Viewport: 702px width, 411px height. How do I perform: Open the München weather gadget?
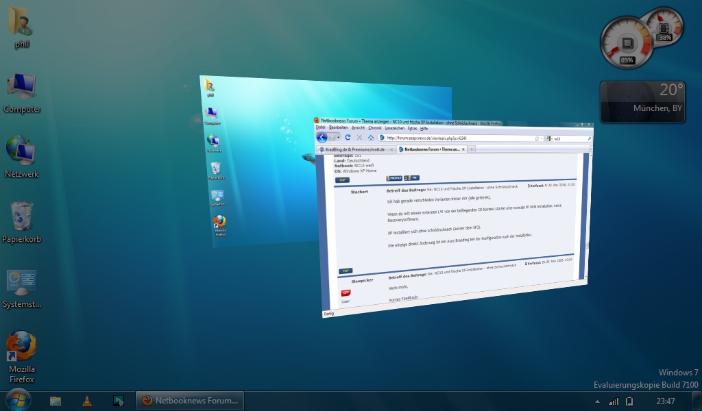click(642, 101)
